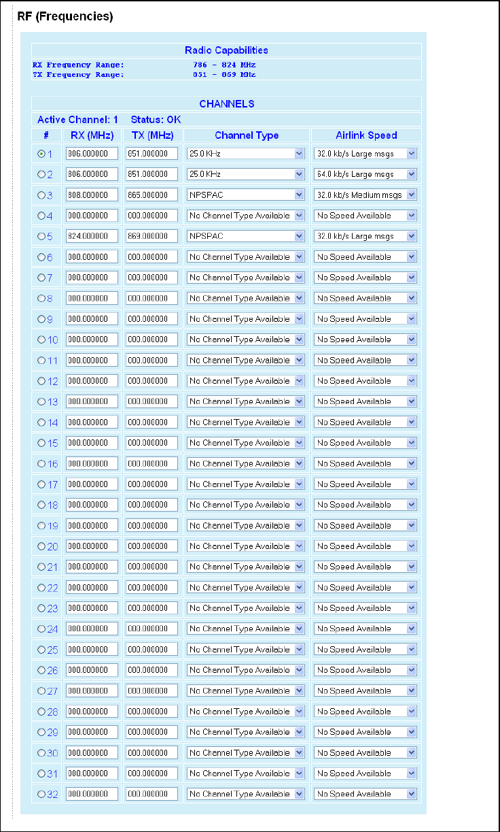Image resolution: width=500 pixels, height=832 pixels.
Task: Click the RX (MHz) column header
Action: pos(92,135)
